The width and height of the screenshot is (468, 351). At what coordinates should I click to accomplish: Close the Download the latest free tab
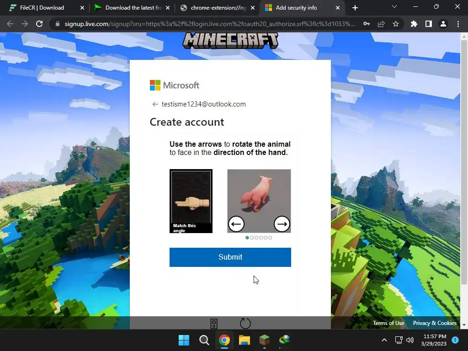tap(168, 8)
